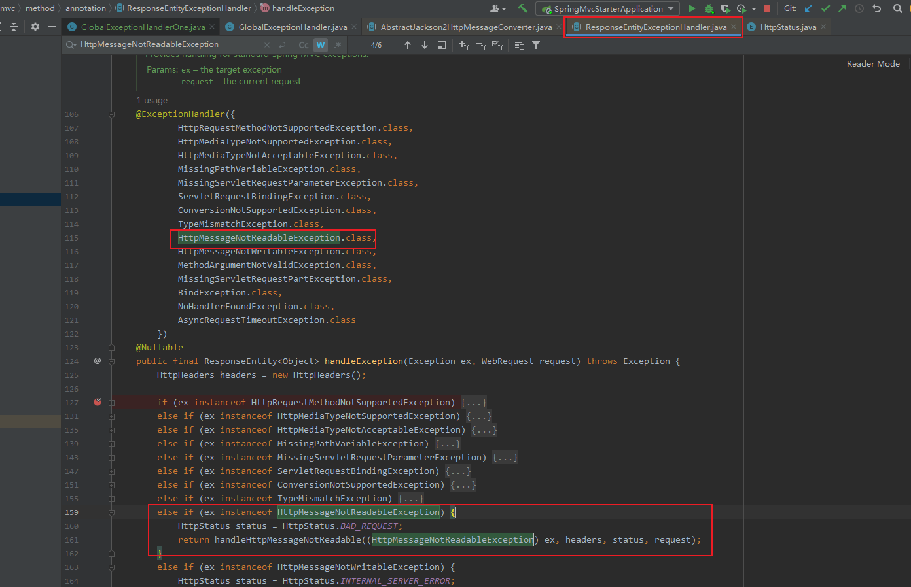Click the '1 usage' inlay hint
Viewport: 911px width, 587px height.
point(152,100)
